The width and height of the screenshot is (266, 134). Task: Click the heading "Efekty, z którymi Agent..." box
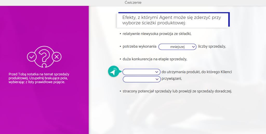173,20
